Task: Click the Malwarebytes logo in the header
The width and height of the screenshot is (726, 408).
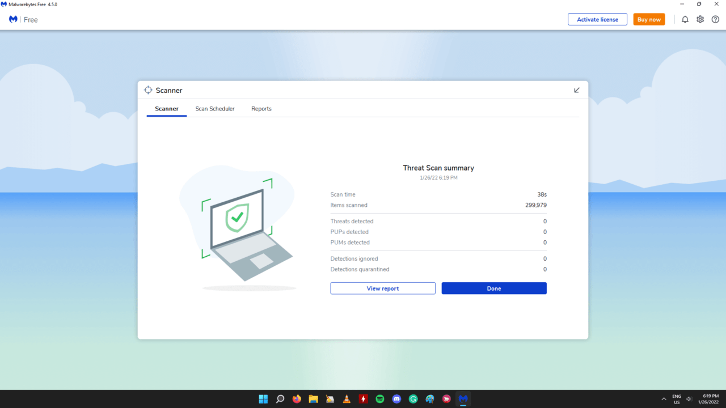Action: [13, 19]
